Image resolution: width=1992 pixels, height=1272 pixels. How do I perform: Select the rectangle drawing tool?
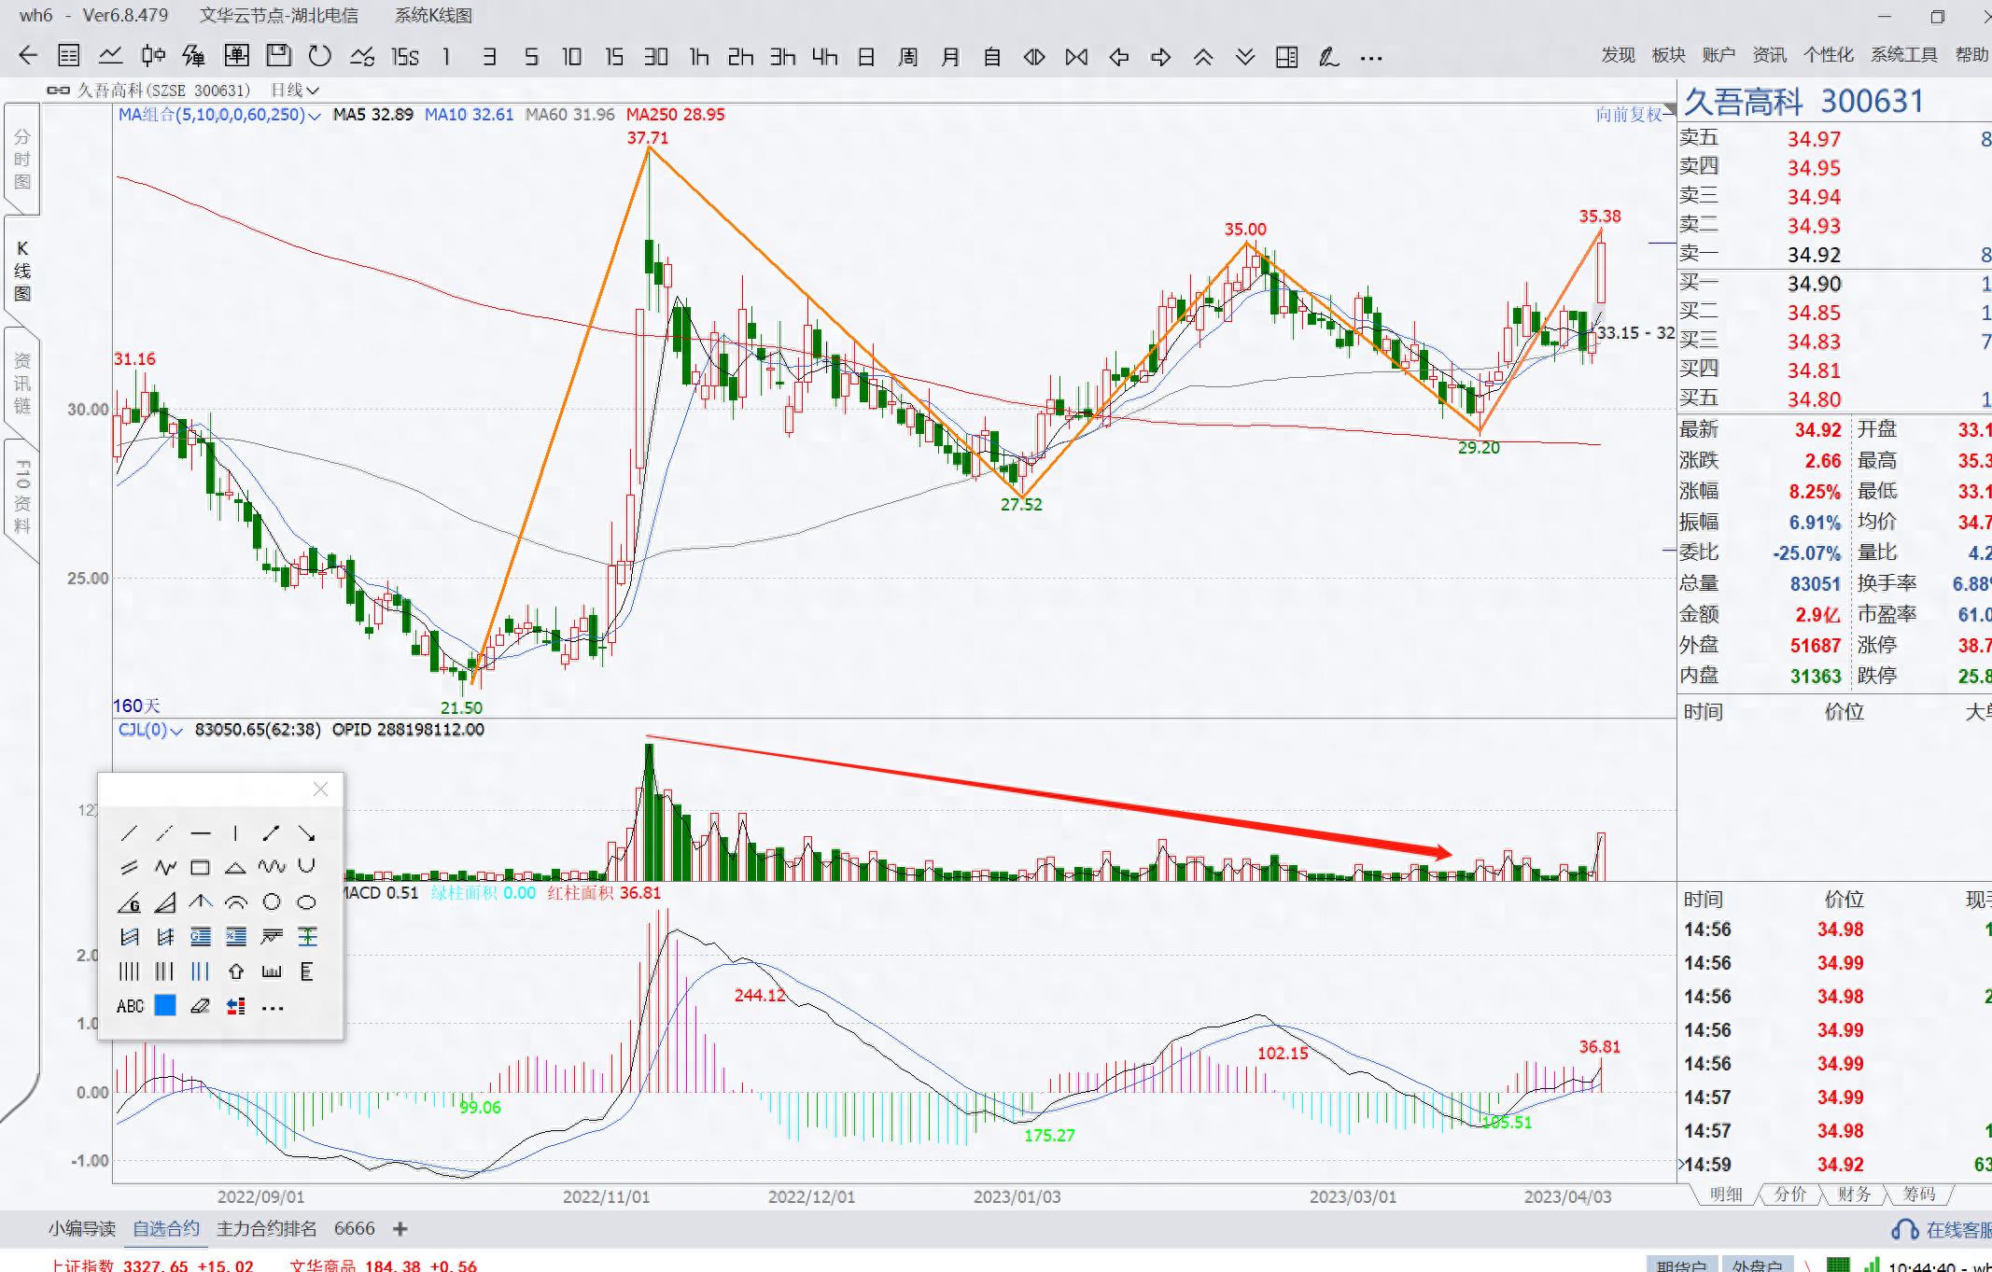(200, 867)
